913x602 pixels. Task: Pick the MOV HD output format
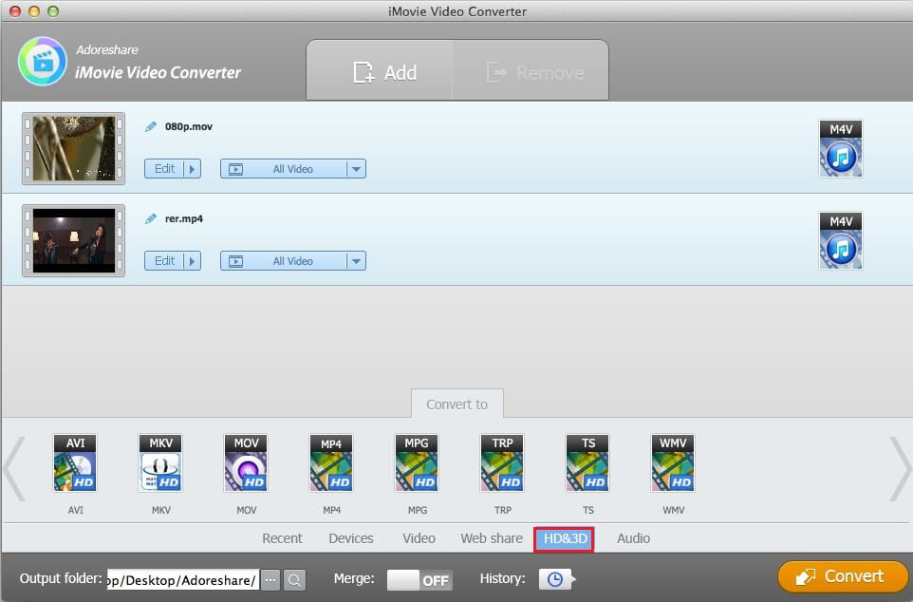click(x=246, y=464)
